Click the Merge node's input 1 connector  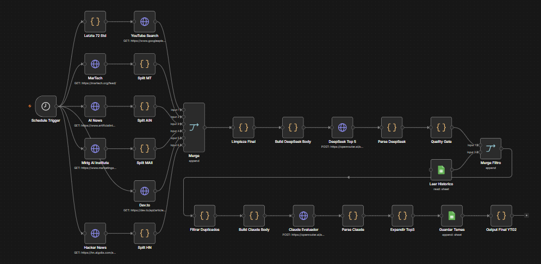[184, 110]
